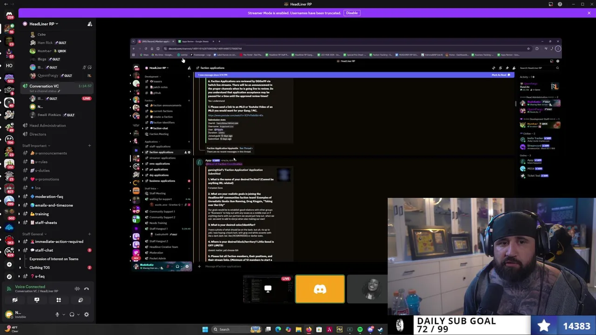The image size is (596, 335).
Task: Collapse the Development category in streamed window
Action: [x=152, y=76]
